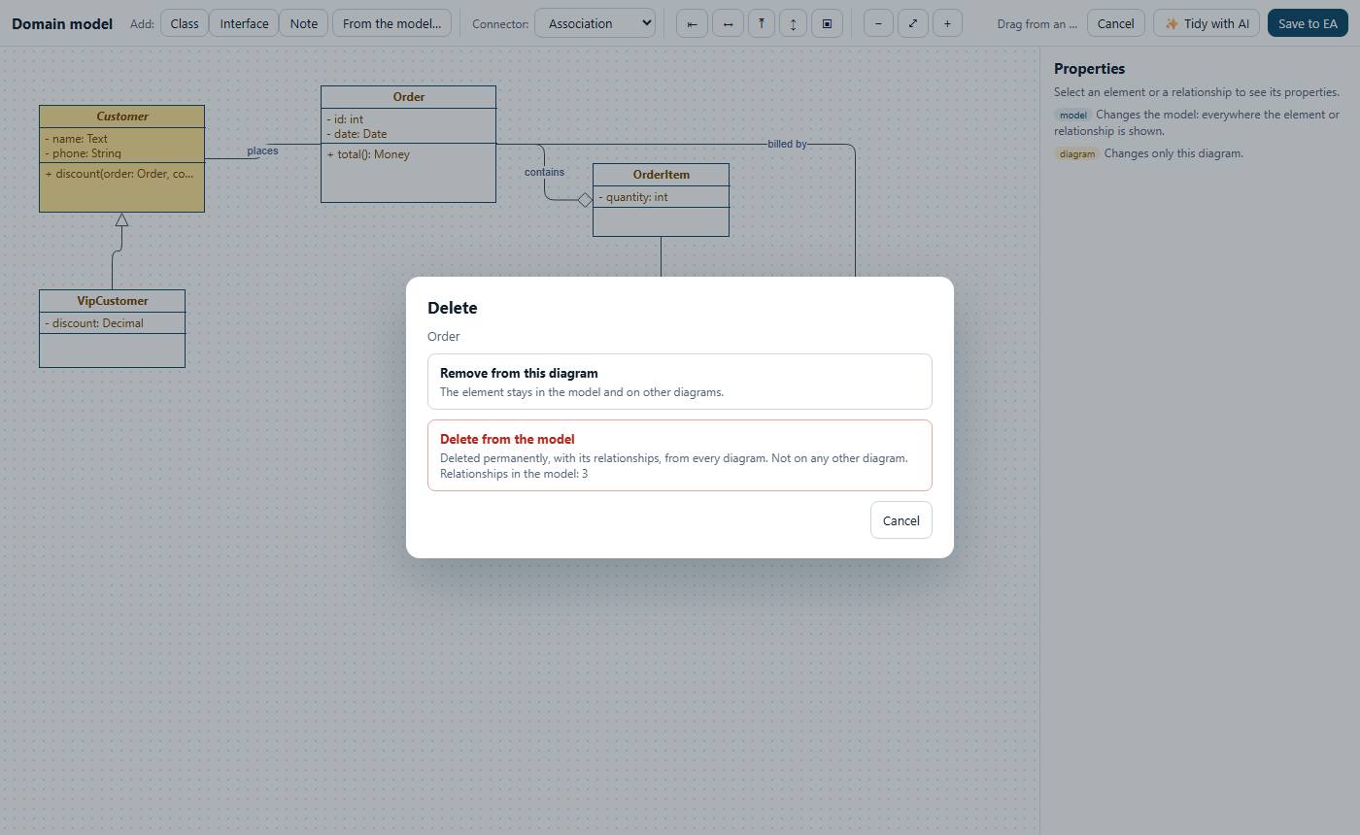The image size is (1360, 835).
Task: Add a Note to the diagram
Action: point(303,23)
